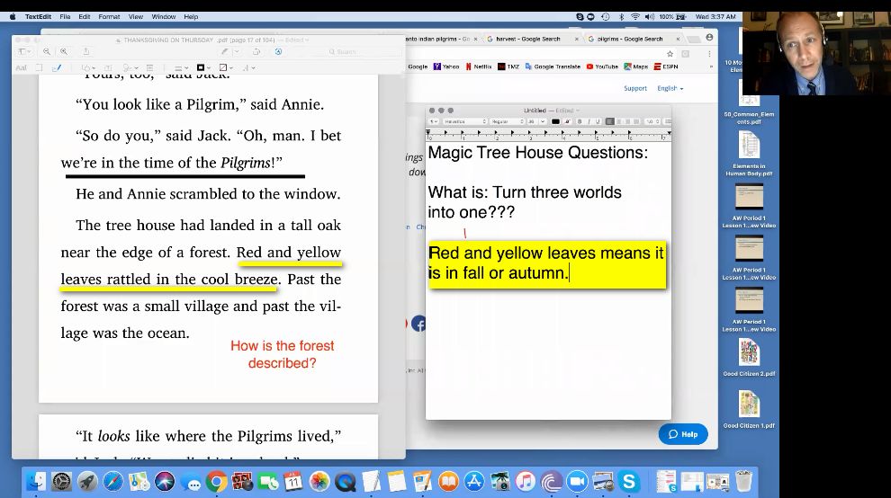The height and width of the screenshot is (498, 891).
Task: Open Google Chrome from the Dock
Action: click(x=216, y=482)
